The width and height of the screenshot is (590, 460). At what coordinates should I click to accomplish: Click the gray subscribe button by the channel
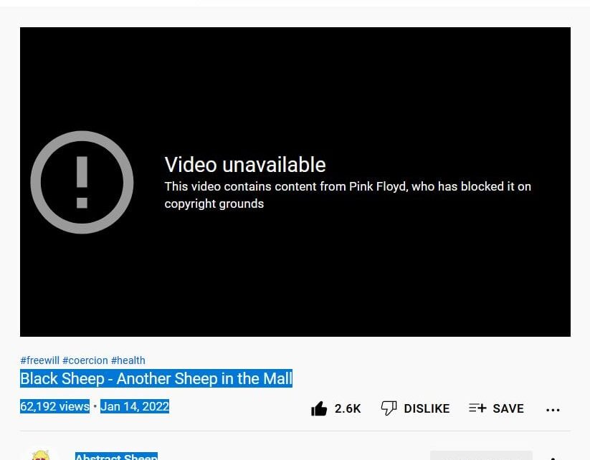click(x=481, y=455)
